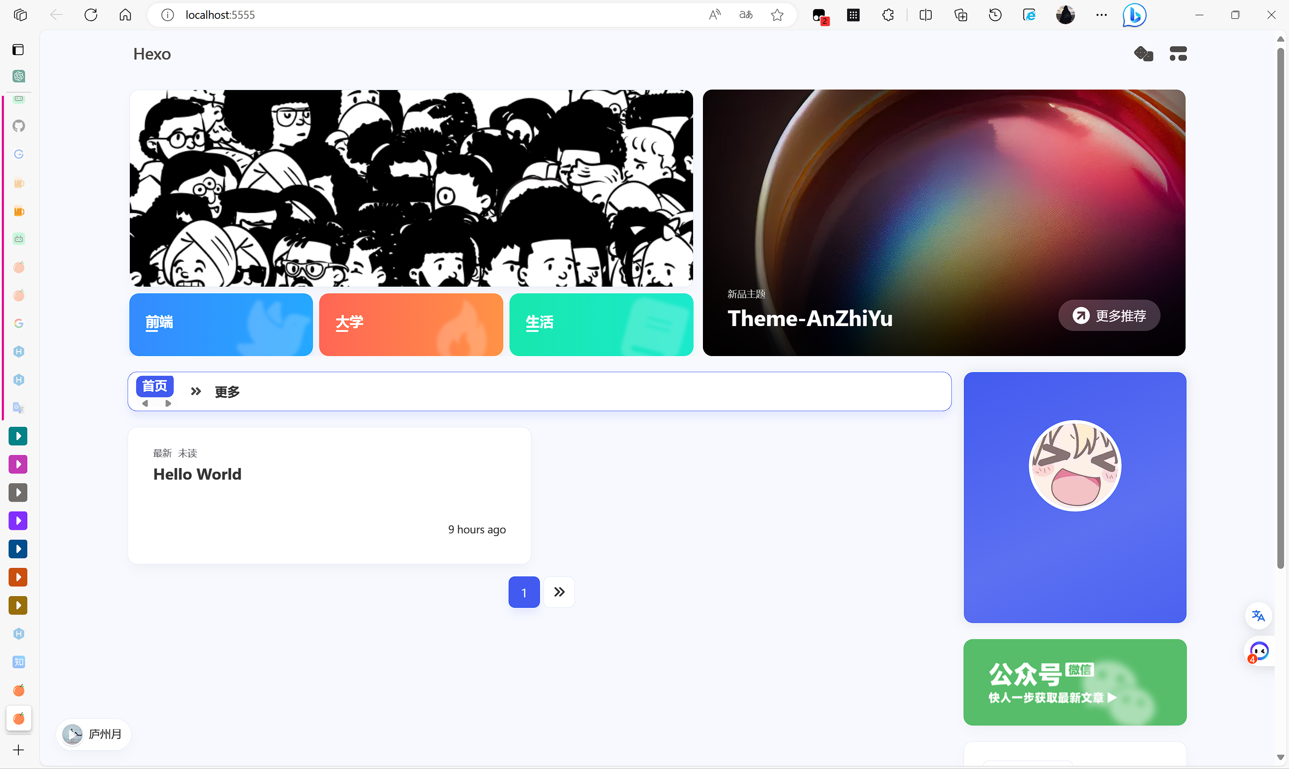1289x769 pixels.
Task: Open the Bing Copilot icon
Action: pos(1134,15)
